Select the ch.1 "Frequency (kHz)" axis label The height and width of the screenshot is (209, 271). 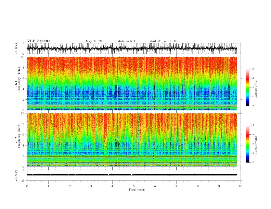pos(19,80)
